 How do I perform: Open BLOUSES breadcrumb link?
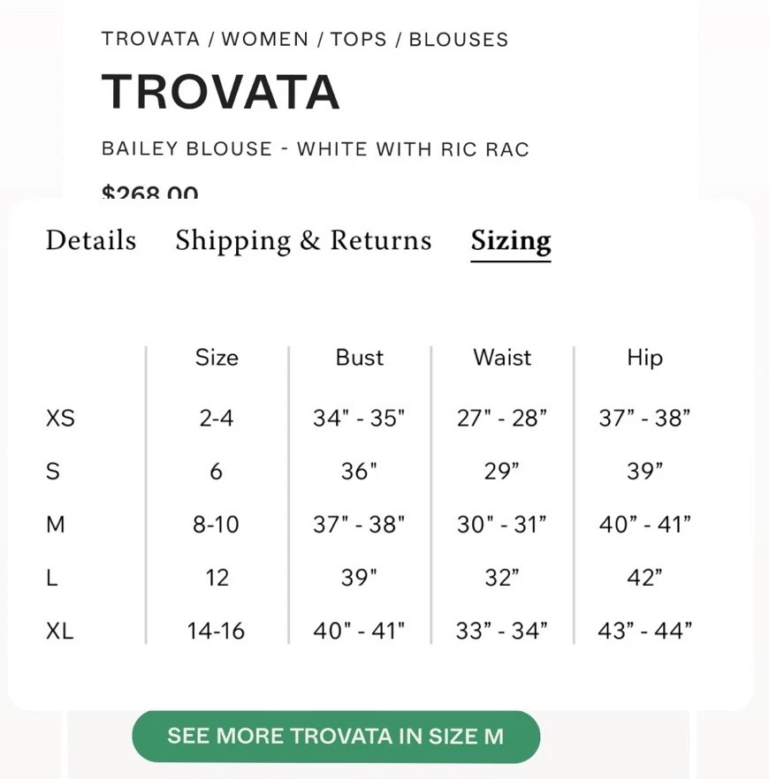(459, 39)
